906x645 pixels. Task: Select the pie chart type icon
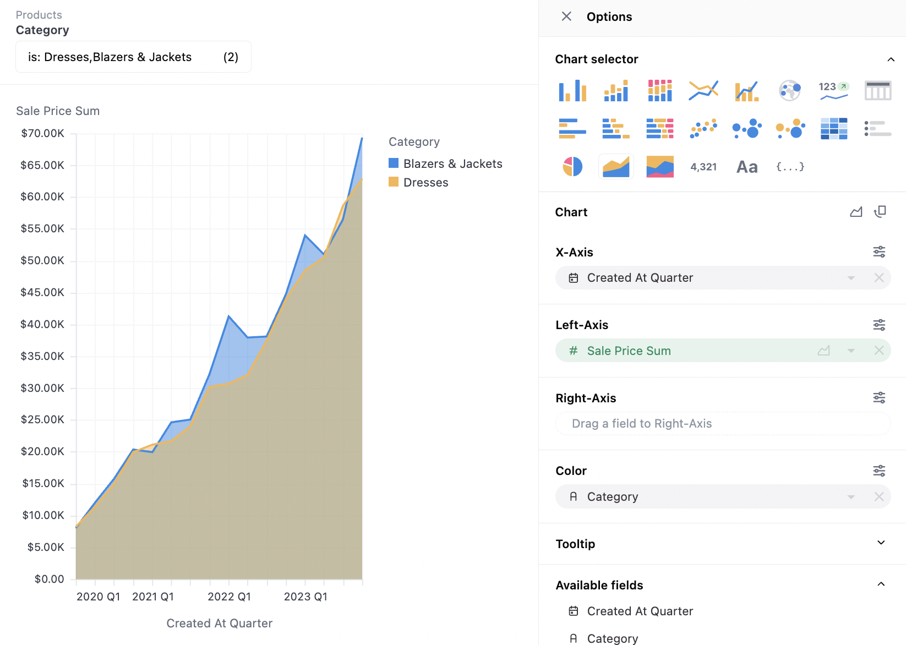(x=572, y=167)
